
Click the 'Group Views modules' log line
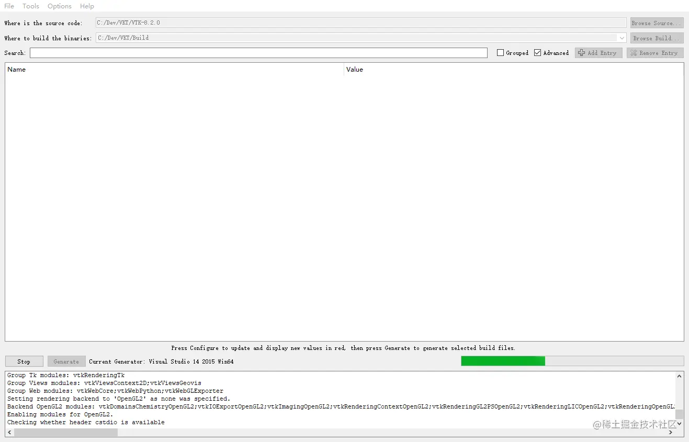[x=104, y=383]
